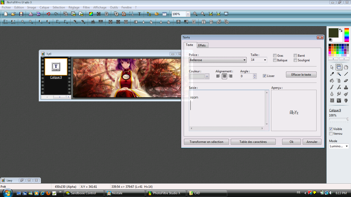The width and height of the screenshot is (351, 197).
Task: Enable the Italique checkbox
Action: [275, 60]
